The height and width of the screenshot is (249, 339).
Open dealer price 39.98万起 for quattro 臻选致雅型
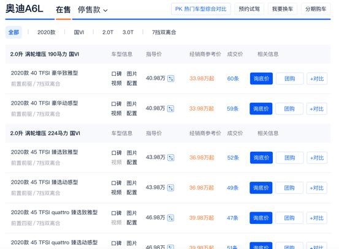point(202,218)
